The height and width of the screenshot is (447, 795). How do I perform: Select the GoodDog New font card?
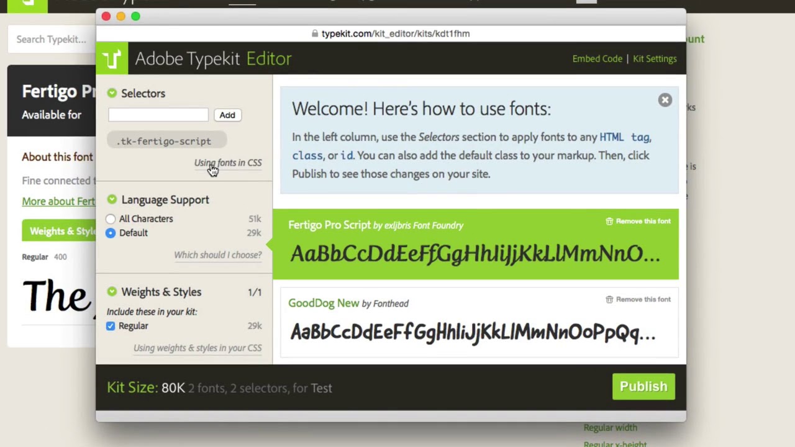click(x=479, y=322)
